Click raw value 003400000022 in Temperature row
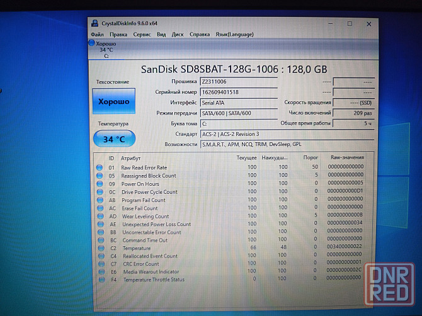Screen dimensions: 422x316 tap(345, 246)
